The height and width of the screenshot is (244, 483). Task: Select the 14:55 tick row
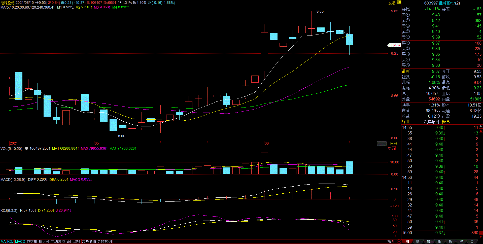440,127
